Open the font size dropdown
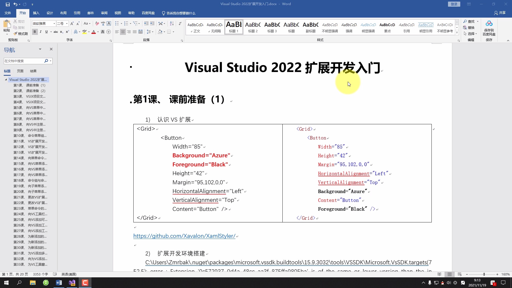 pos(66,23)
